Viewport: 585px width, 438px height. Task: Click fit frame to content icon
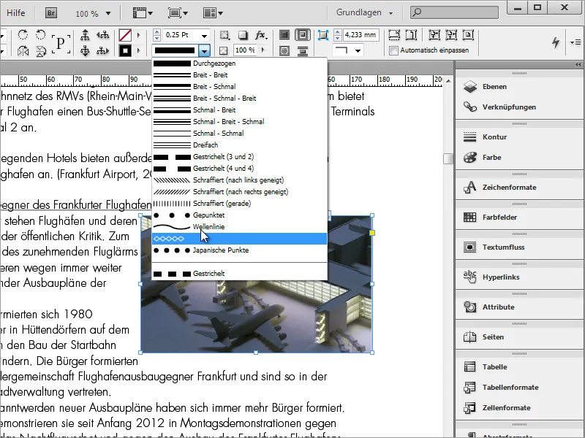pos(451,35)
